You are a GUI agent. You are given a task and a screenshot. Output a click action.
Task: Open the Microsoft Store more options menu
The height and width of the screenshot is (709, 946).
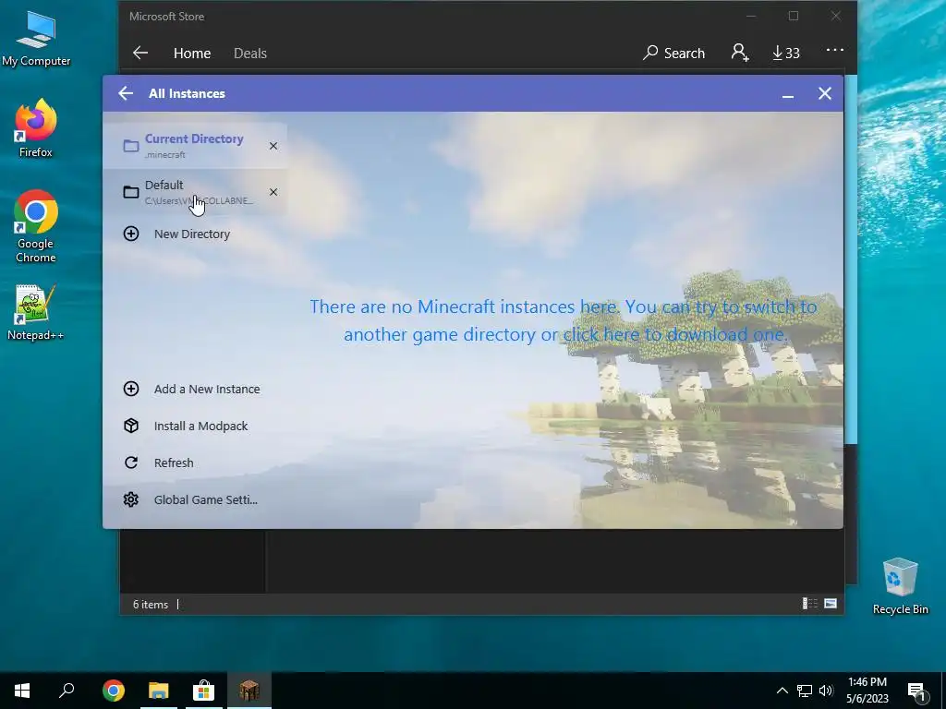click(835, 50)
